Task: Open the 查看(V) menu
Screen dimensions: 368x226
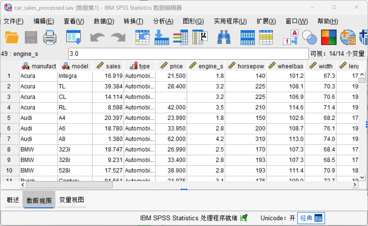Action: click(74, 21)
